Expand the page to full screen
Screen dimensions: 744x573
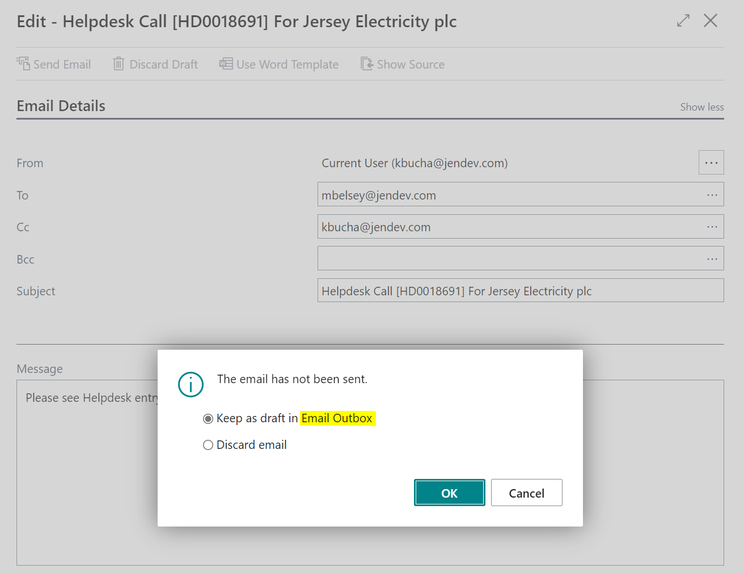tap(683, 20)
